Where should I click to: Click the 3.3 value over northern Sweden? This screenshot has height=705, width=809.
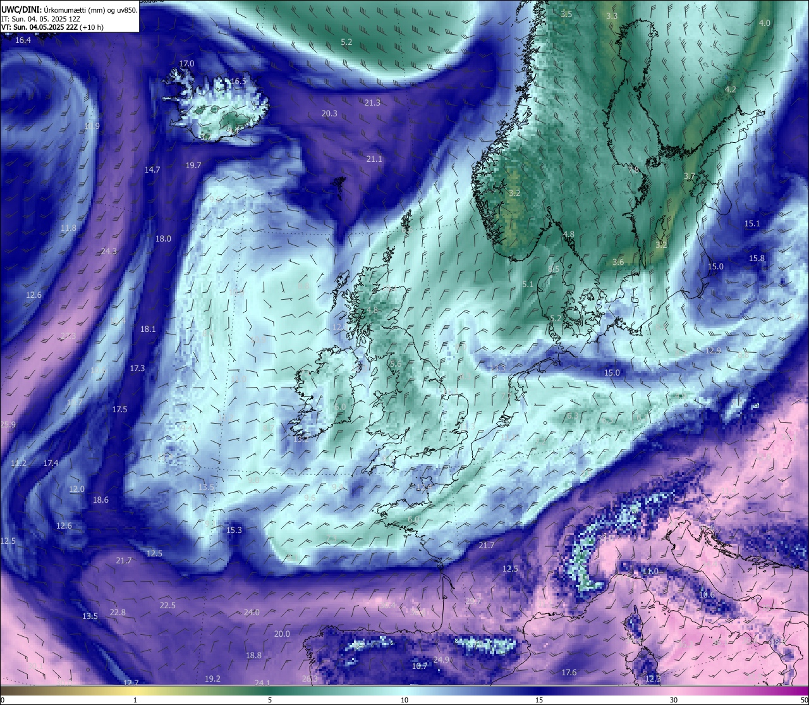click(x=612, y=16)
